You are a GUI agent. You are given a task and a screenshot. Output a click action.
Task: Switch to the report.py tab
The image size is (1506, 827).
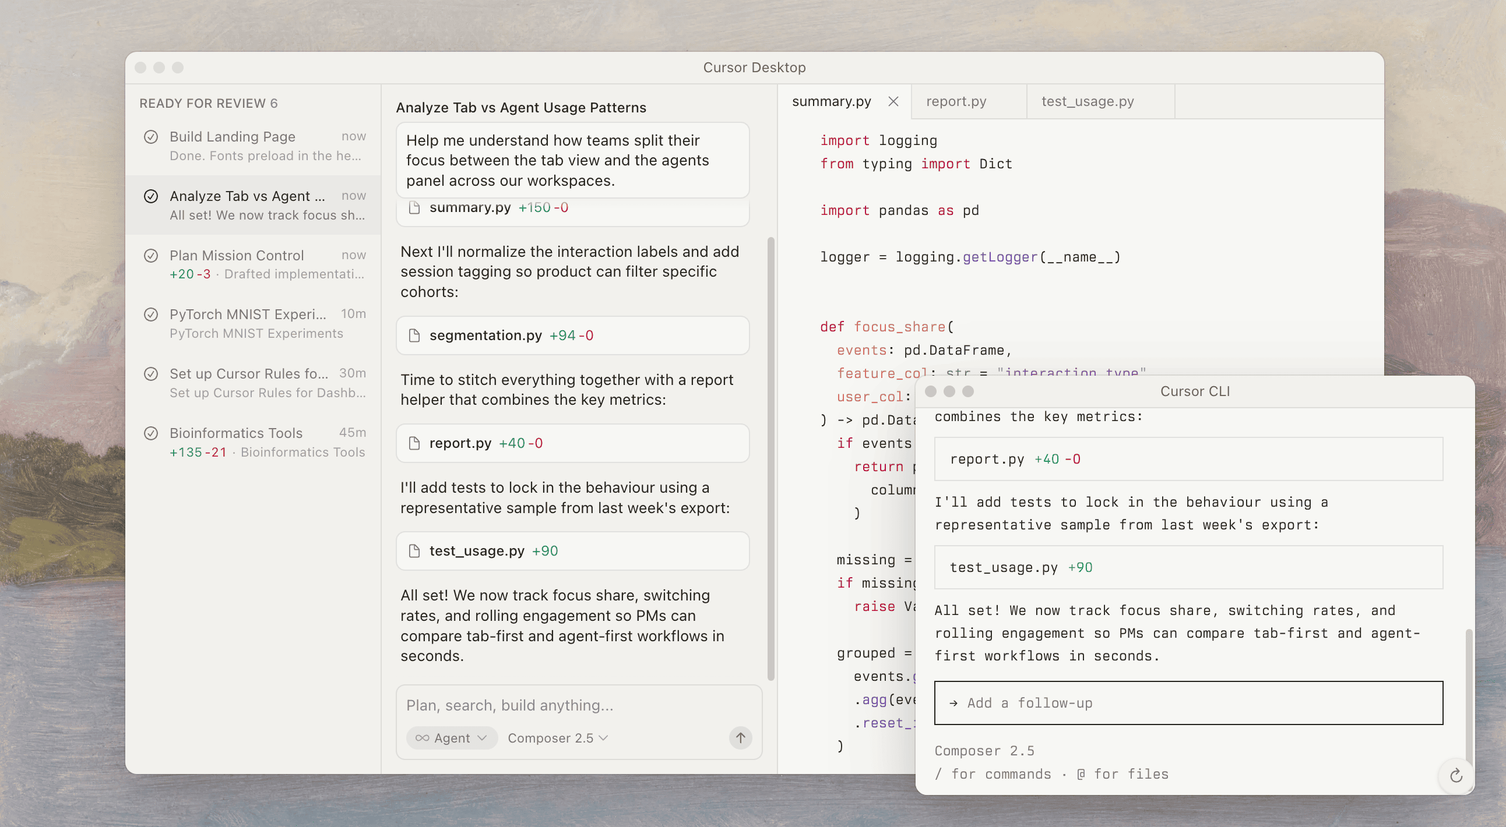coord(968,101)
